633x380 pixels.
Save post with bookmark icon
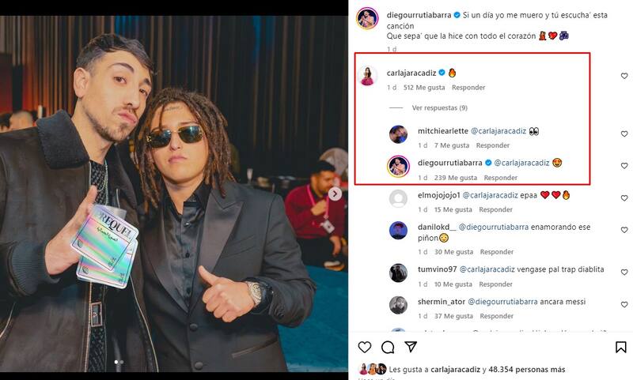click(621, 347)
